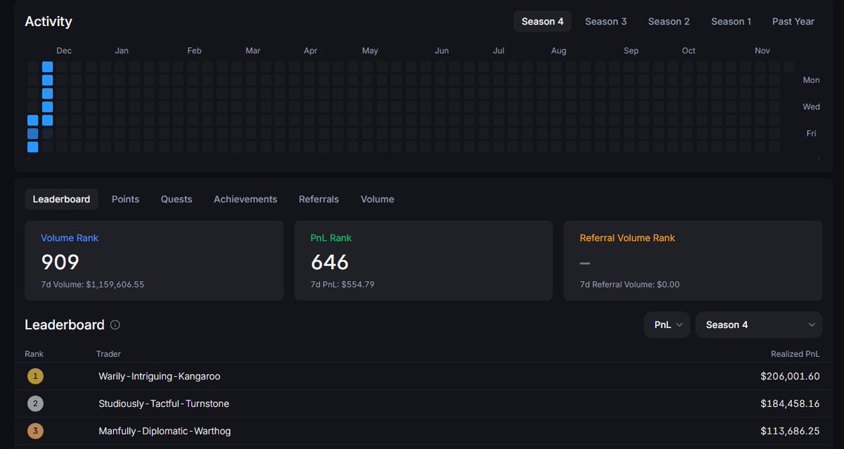Show Past Year activity
This screenshot has height=449, width=844.
pos(793,21)
